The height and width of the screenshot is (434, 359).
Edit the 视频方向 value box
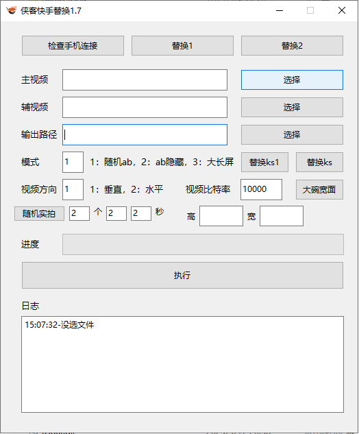(73, 189)
